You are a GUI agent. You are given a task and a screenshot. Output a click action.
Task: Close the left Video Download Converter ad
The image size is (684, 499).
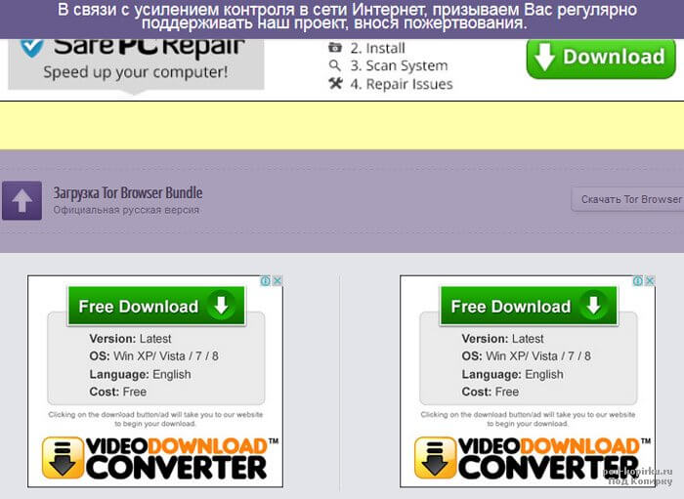[x=277, y=281]
